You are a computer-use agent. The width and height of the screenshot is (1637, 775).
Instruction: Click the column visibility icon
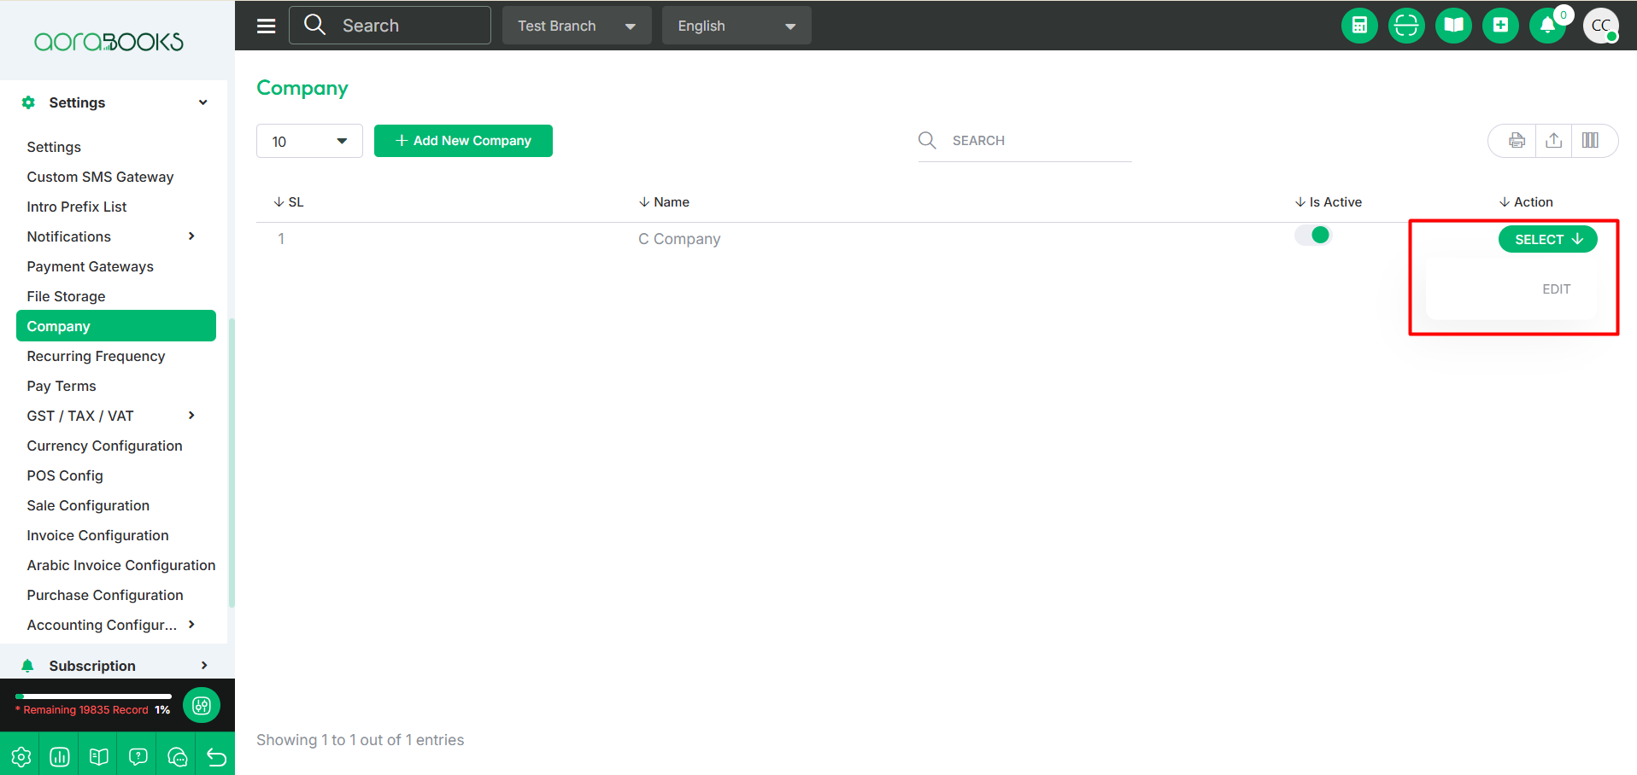1590,141
